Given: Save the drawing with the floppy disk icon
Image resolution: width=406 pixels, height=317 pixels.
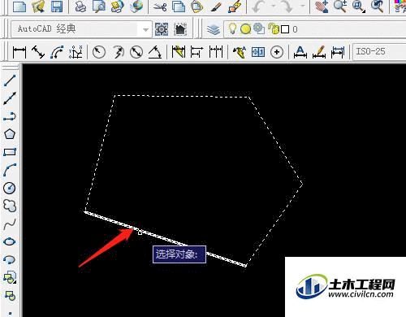Looking at the screenshot, I should pyautogui.click(x=56, y=6).
